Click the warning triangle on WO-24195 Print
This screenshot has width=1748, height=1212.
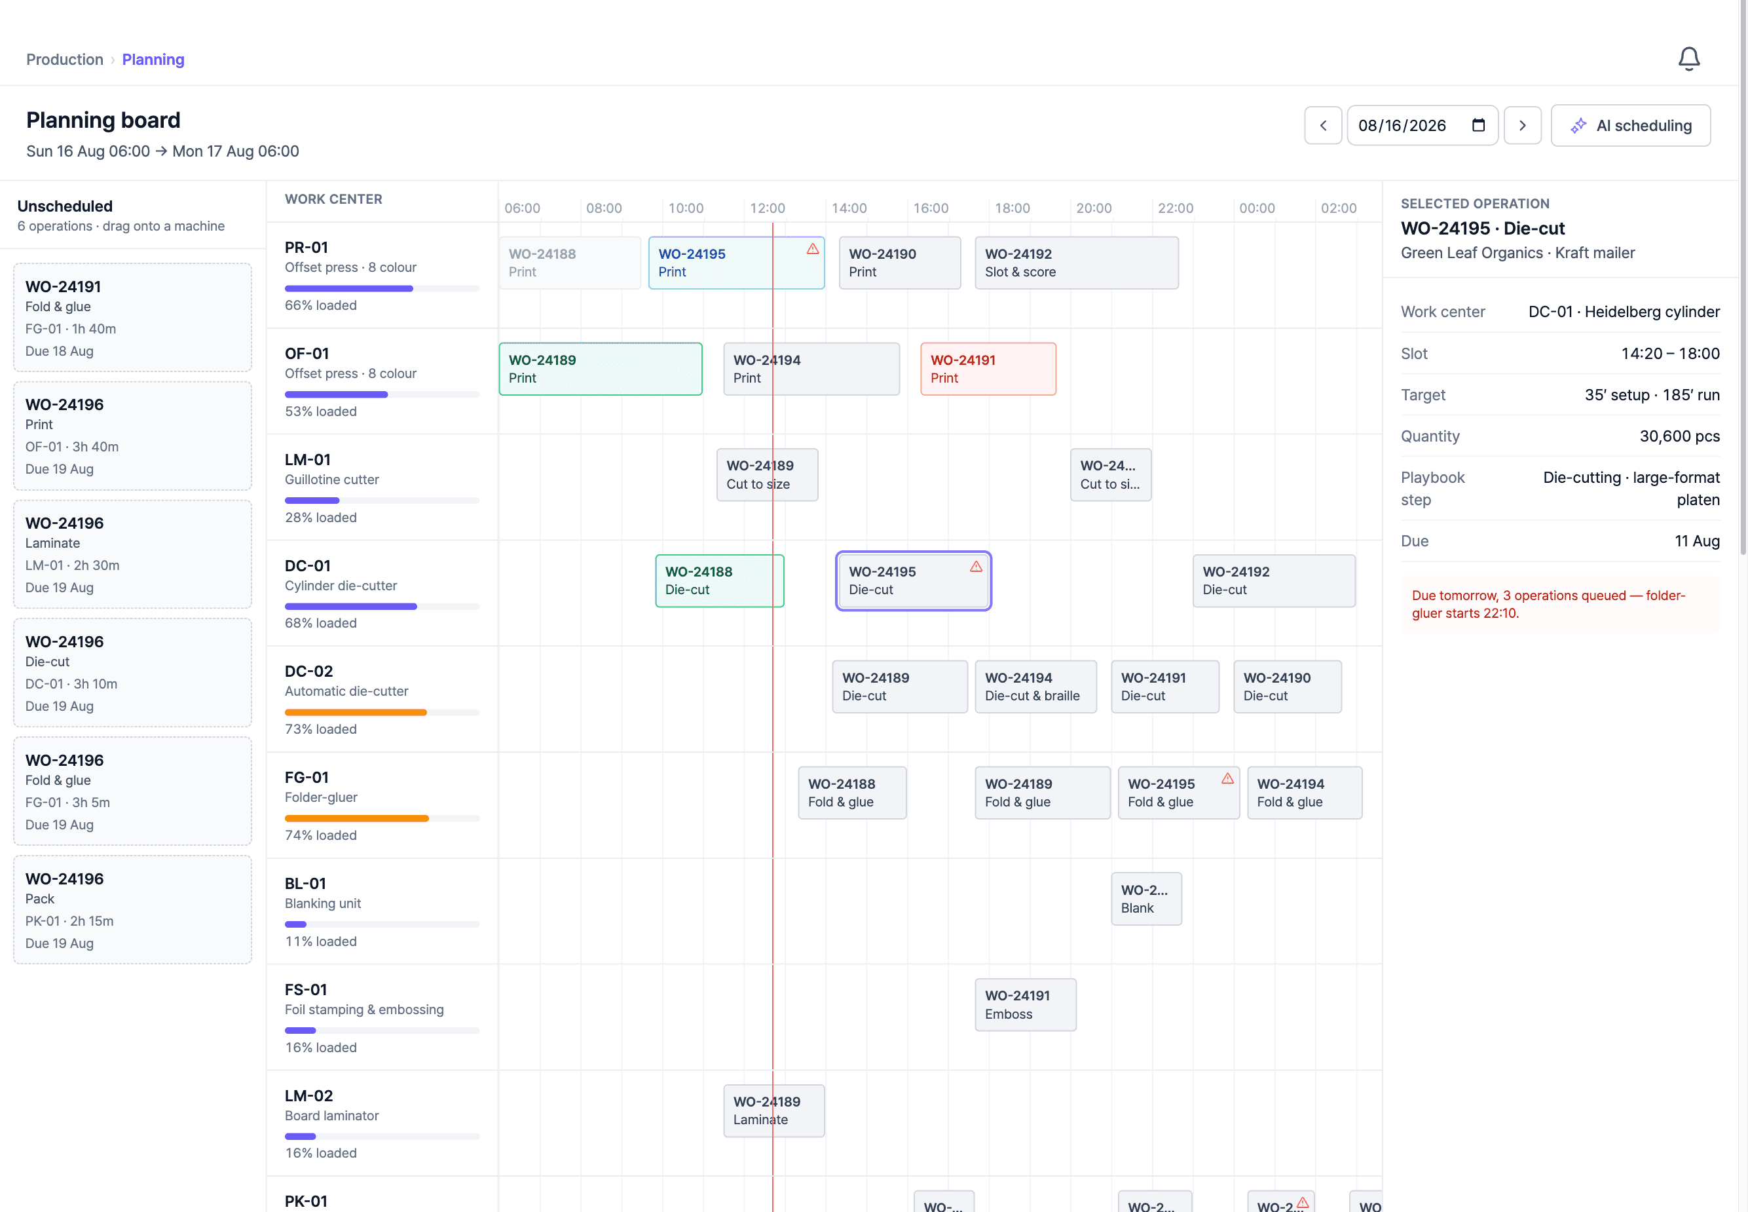tap(812, 249)
